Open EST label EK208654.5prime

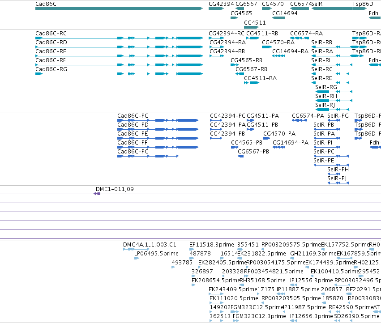tap(216, 280)
